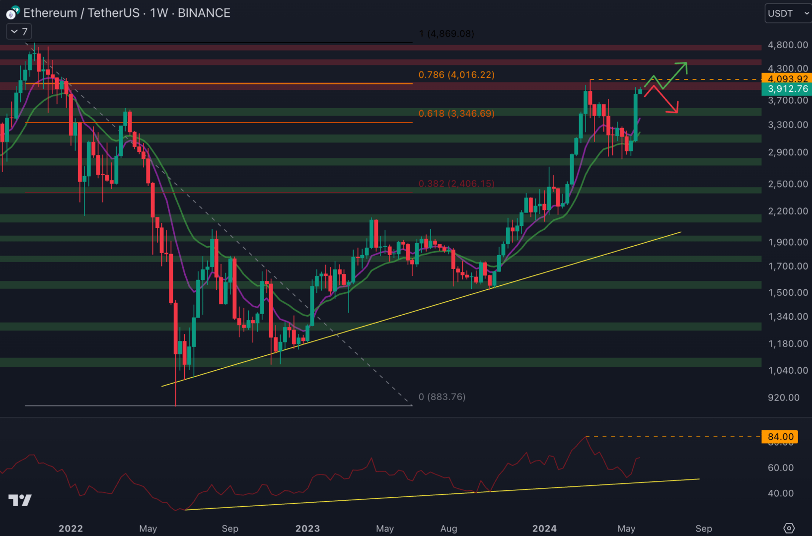
Task: Click the 4,800.00 price scale value
Action: tap(788, 45)
